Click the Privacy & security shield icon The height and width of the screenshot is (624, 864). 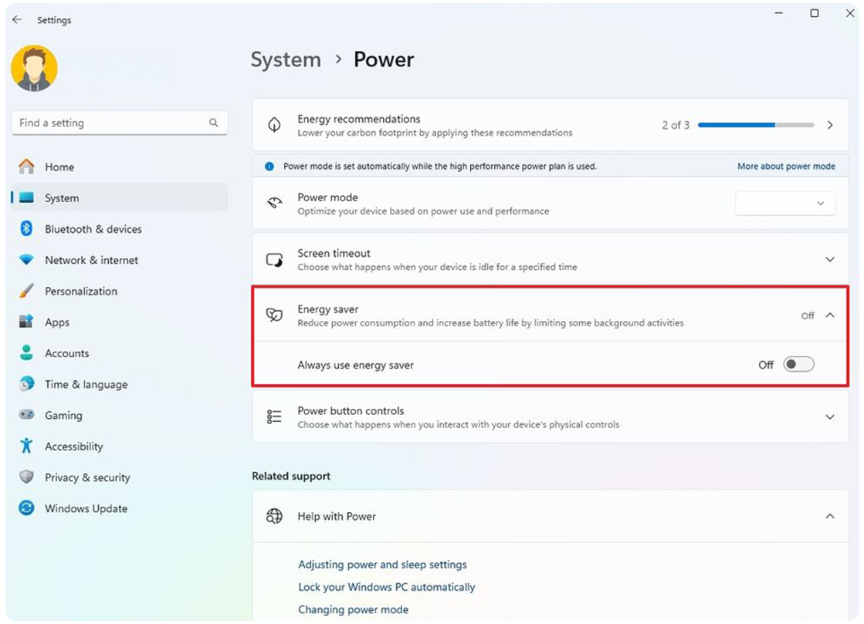click(x=26, y=477)
